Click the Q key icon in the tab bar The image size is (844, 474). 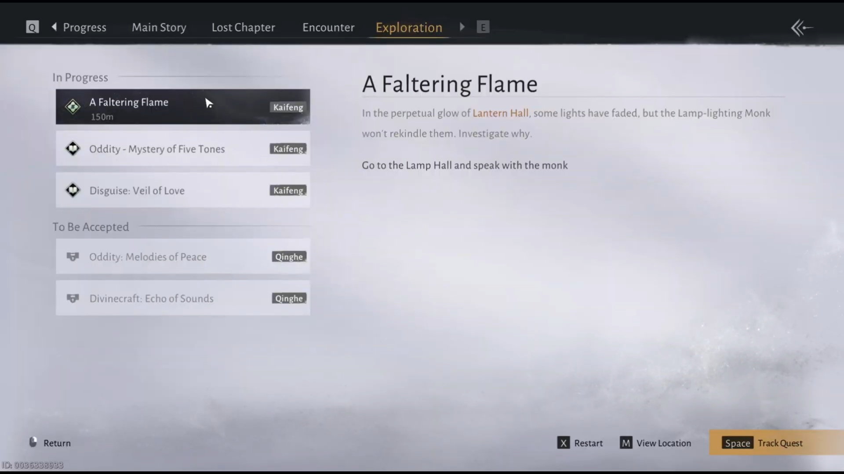(x=32, y=27)
